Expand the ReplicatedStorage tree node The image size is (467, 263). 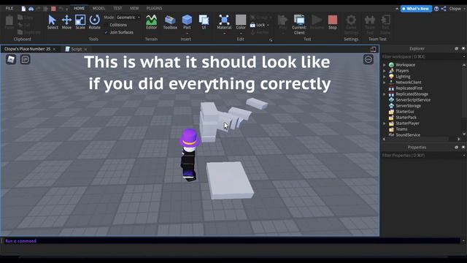(385, 94)
